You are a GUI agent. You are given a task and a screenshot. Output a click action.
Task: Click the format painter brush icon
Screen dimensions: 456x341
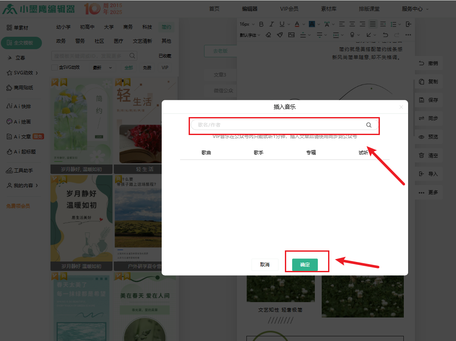(x=280, y=35)
